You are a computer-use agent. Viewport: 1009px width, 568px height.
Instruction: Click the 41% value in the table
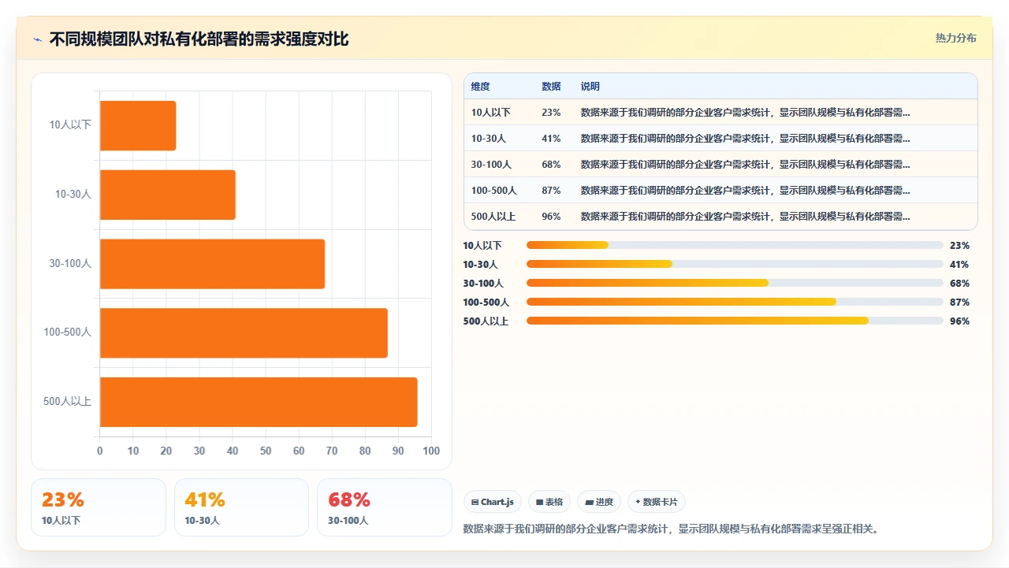pos(551,139)
